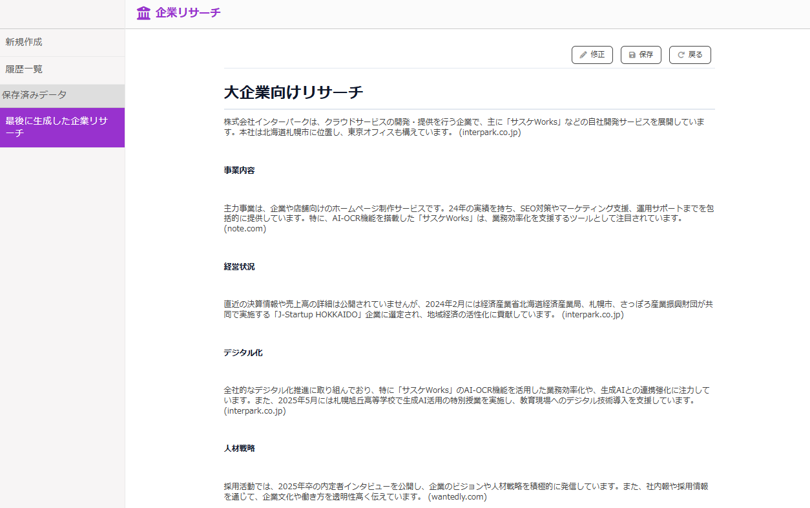
Task: Click the bank building logo icon
Action: 143,13
